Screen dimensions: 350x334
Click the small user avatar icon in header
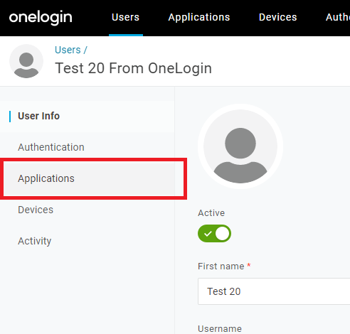pos(26,61)
